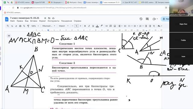The height and width of the screenshot is (109, 193).
Task: Insert an image from the toolbar
Action: [115, 26]
